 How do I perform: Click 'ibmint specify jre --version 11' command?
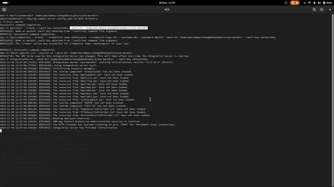pos(31,53)
